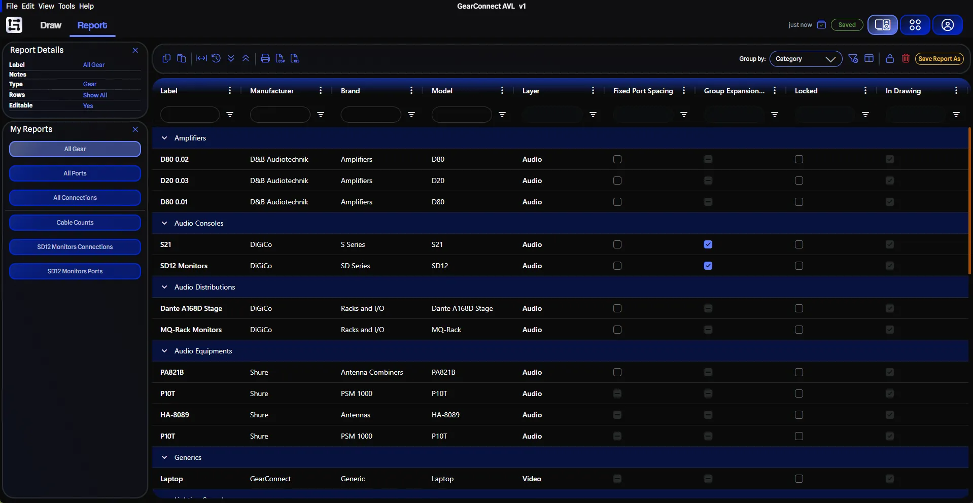Toggle Locked checkbox for D20 0.03

point(799,181)
